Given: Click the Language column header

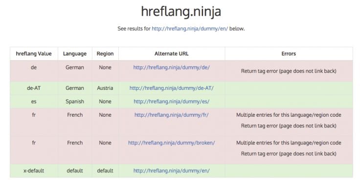Looking at the screenshot, I should coord(75,54).
